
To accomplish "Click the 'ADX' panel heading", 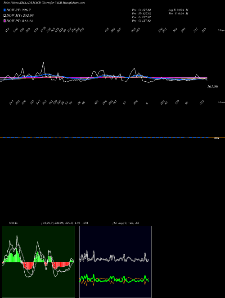I will coord(85,223).
